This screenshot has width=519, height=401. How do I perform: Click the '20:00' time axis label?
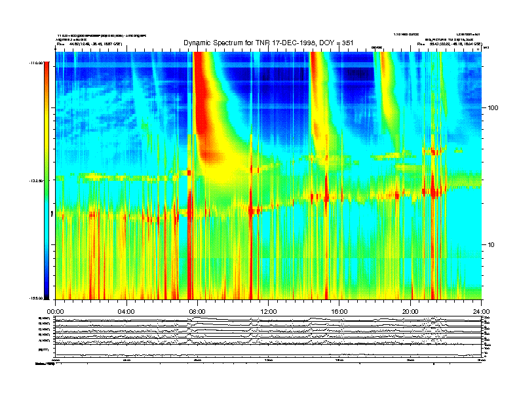tap(410, 312)
